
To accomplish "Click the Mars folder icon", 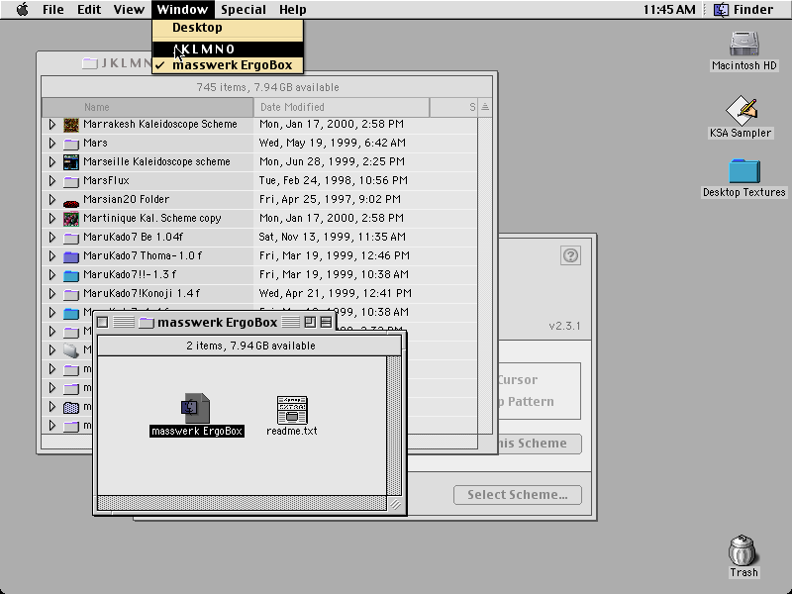I will coord(71,144).
